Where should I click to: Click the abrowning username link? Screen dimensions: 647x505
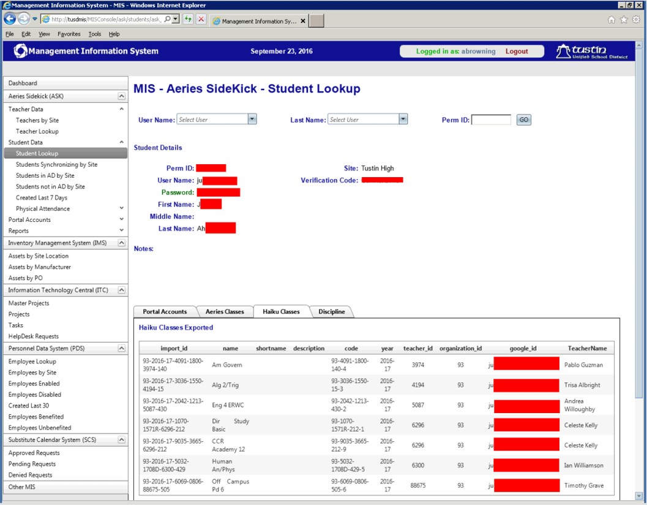coord(478,51)
